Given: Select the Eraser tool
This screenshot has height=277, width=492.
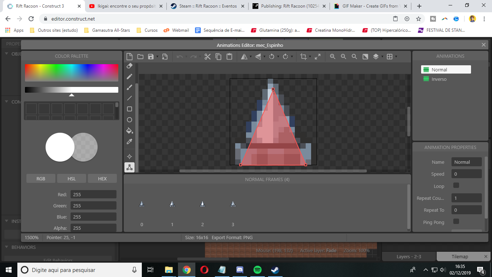Looking at the screenshot, I should click(x=130, y=66).
